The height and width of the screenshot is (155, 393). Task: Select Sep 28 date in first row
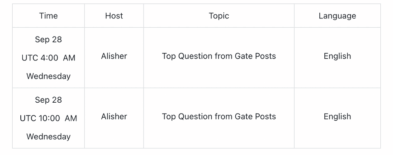coord(48,40)
